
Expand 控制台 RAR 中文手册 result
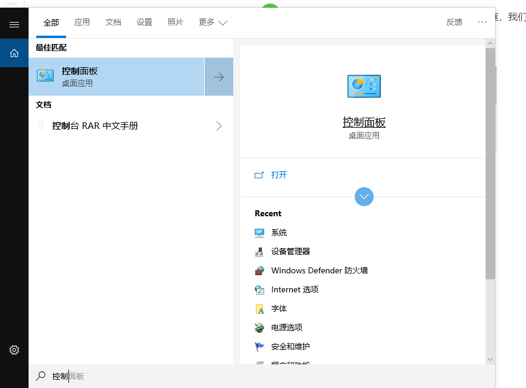pos(218,125)
